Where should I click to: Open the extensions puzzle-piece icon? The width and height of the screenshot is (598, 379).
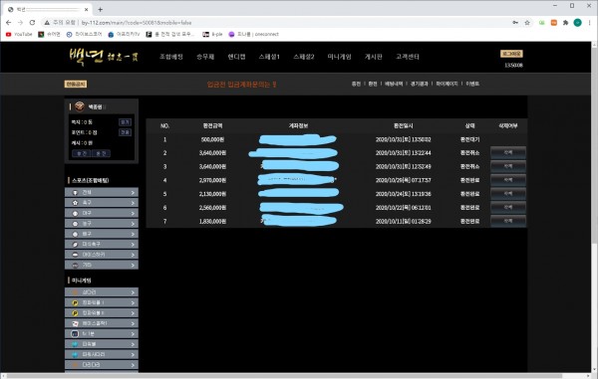coord(565,23)
